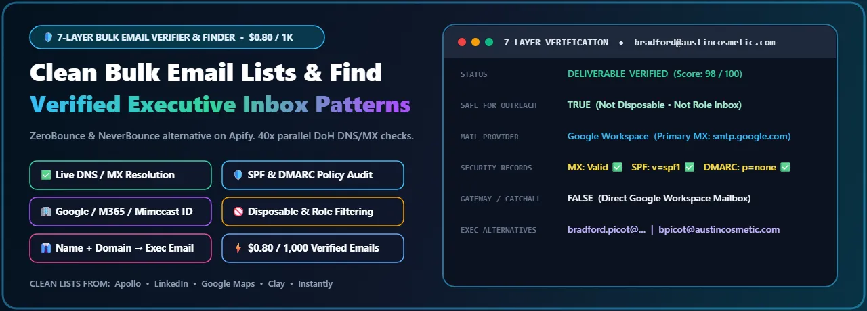Click the FALSE (Direct Google Workspace Mailbox) value
The image size is (867, 311).
(x=659, y=198)
